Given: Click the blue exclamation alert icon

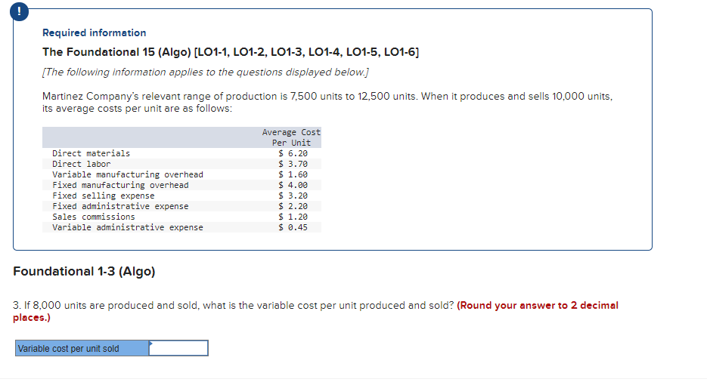Looking at the screenshot, I should point(19,11).
